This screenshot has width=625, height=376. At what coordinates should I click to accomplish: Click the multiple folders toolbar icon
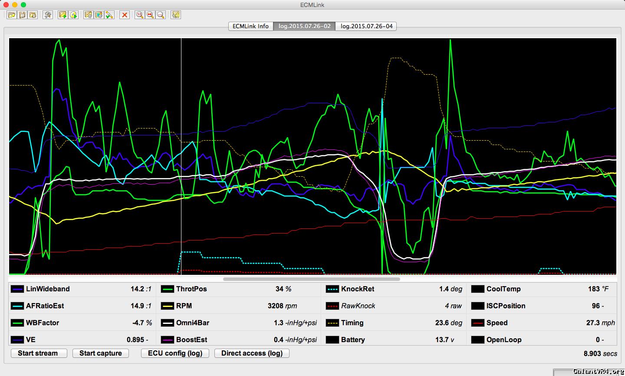[33, 15]
